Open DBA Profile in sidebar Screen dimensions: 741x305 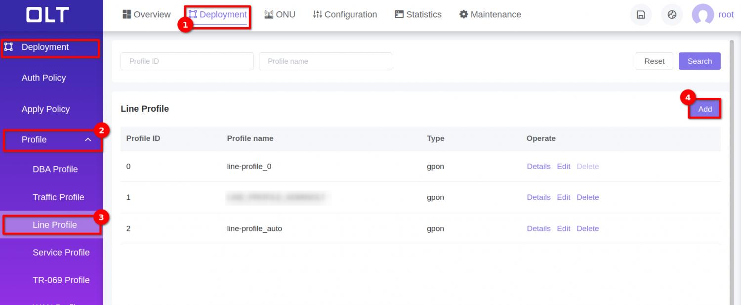(55, 169)
